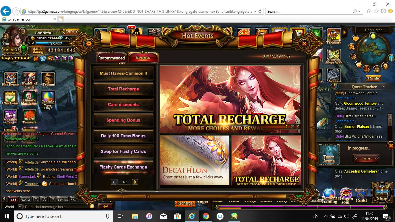Image resolution: width=395 pixels, height=222 pixels.
Task: Open the World chat channel dropdown
Action: point(20,207)
